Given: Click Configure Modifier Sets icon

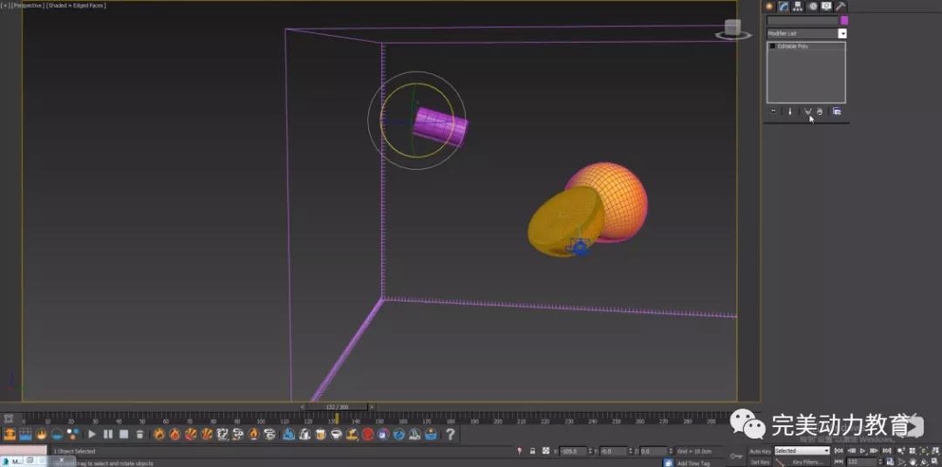Looking at the screenshot, I should click(x=836, y=112).
